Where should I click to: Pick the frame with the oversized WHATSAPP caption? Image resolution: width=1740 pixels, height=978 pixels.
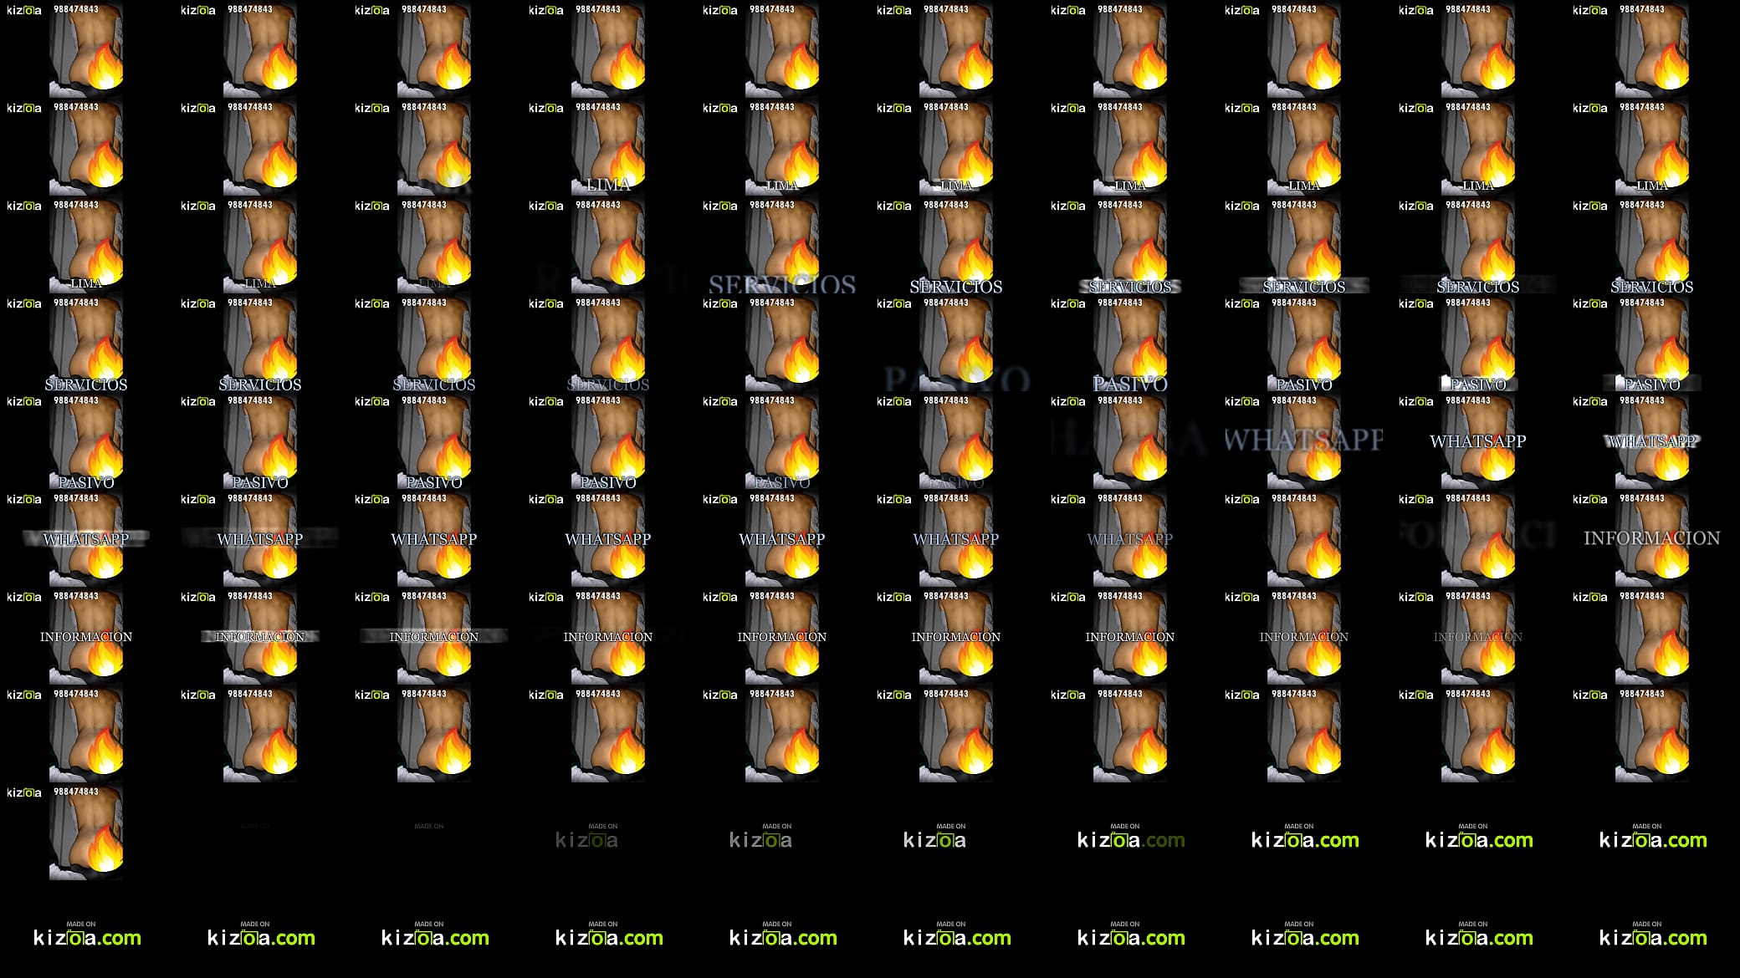tap(1304, 441)
